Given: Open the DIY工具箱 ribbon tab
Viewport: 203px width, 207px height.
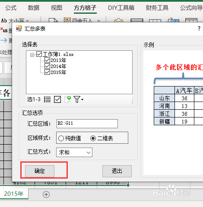Looking at the screenshot, I should click(121, 8).
